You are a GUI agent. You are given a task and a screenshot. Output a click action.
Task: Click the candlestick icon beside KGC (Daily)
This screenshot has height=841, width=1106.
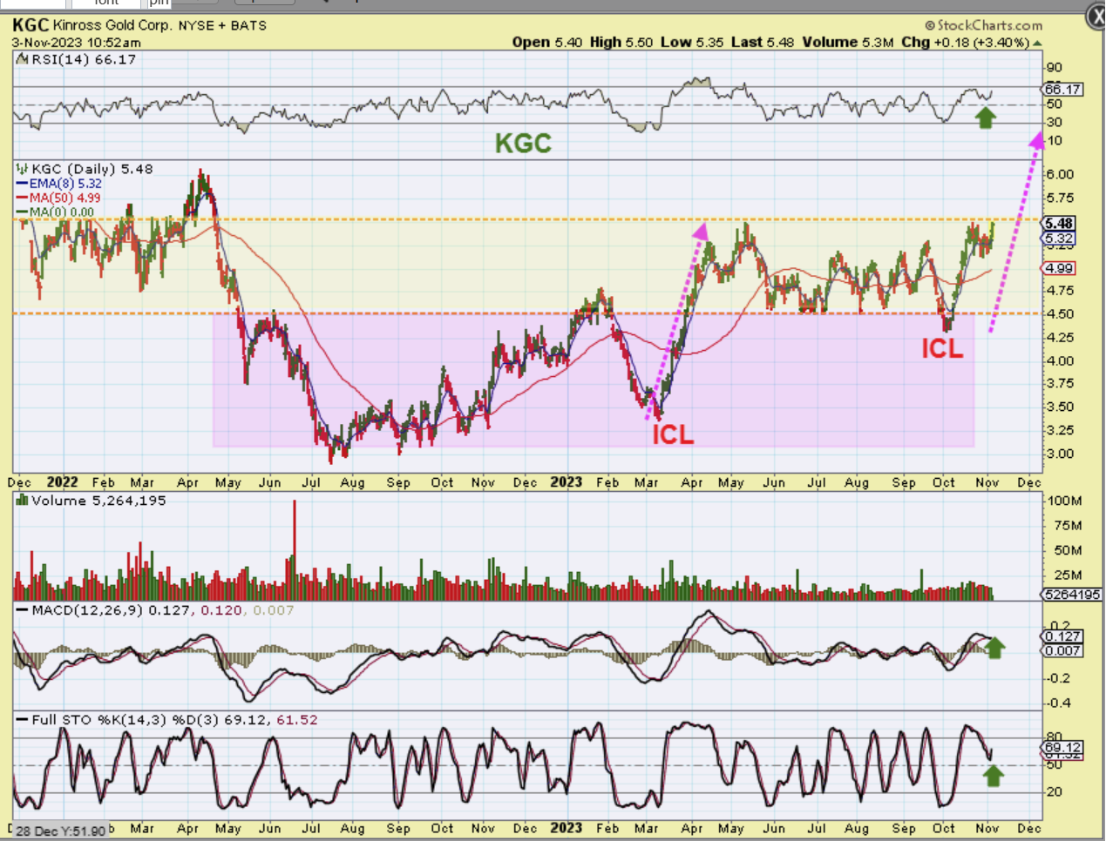pos(23,169)
